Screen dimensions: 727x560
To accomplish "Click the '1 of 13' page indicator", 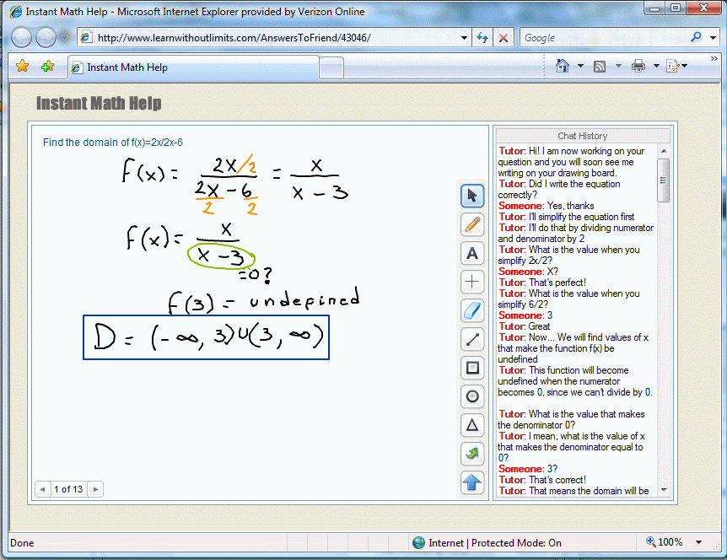I will 68,489.
